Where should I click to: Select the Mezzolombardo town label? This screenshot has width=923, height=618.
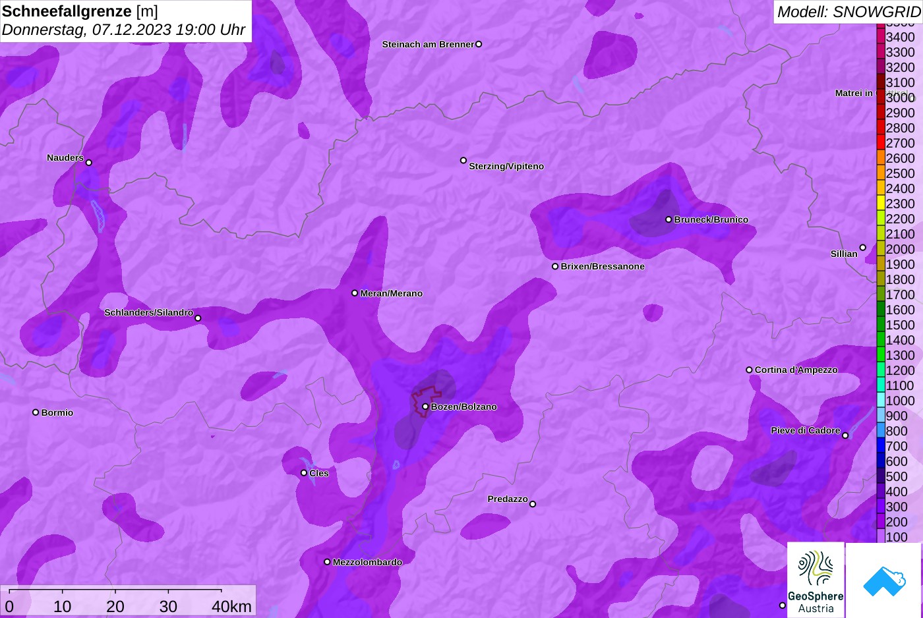click(367, 562)
